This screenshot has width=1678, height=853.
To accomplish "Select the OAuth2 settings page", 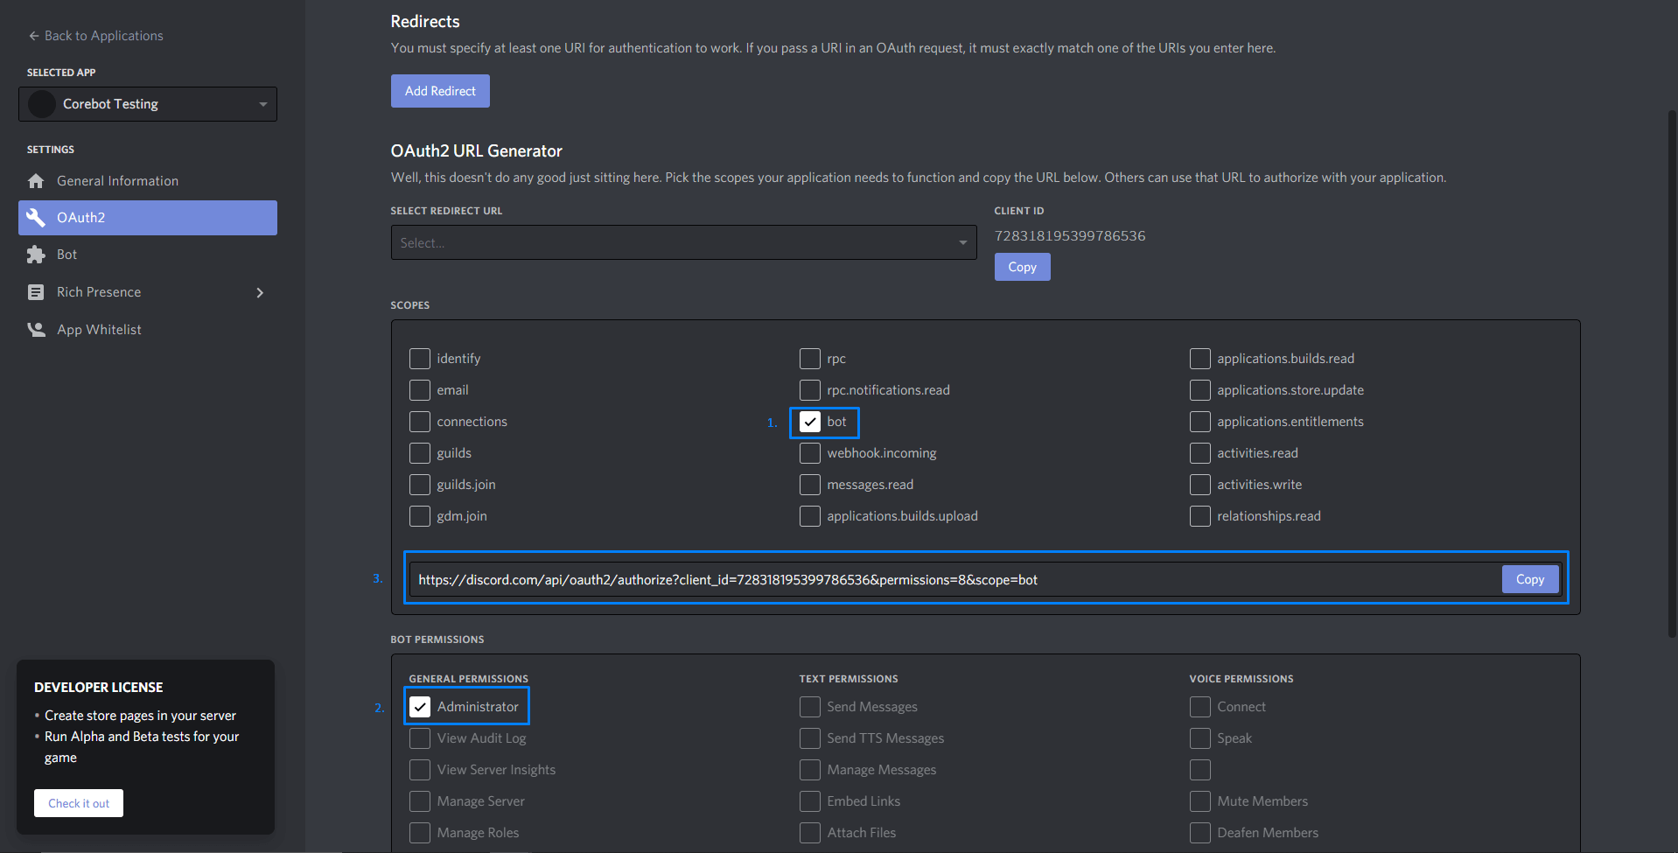I will pyautogui.click(x=148, y=218).
